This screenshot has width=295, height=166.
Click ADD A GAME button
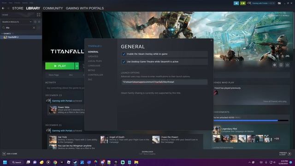tap(10, 154)
